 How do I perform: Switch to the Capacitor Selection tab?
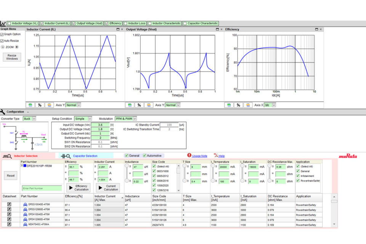pos(85,156)
